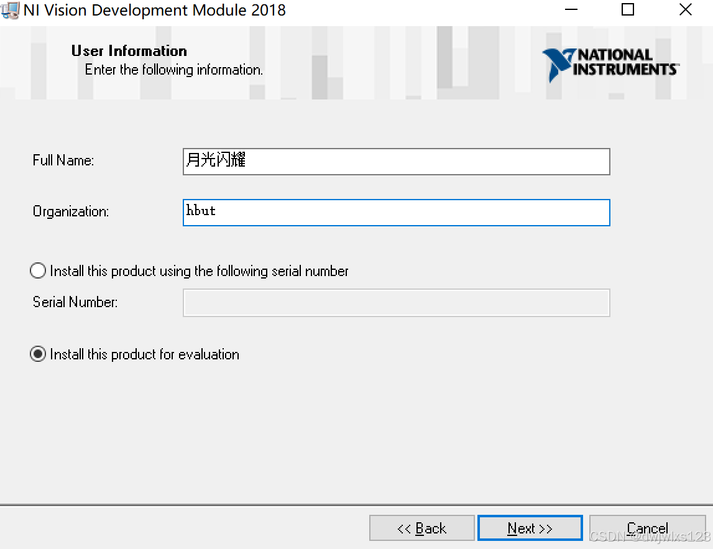
Task: Click the Serial Number entry box
Action: [396, 303]
